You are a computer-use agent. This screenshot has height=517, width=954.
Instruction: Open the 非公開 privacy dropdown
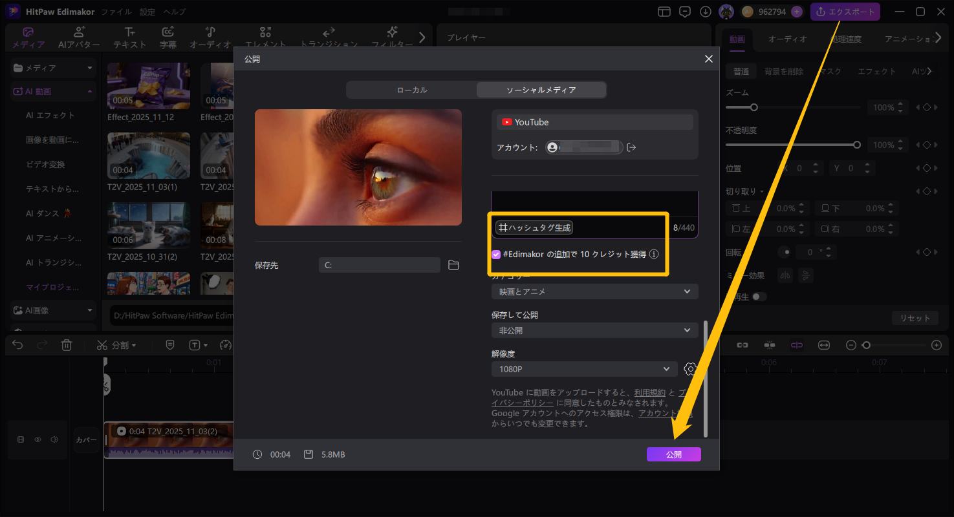tap(594, 330)
